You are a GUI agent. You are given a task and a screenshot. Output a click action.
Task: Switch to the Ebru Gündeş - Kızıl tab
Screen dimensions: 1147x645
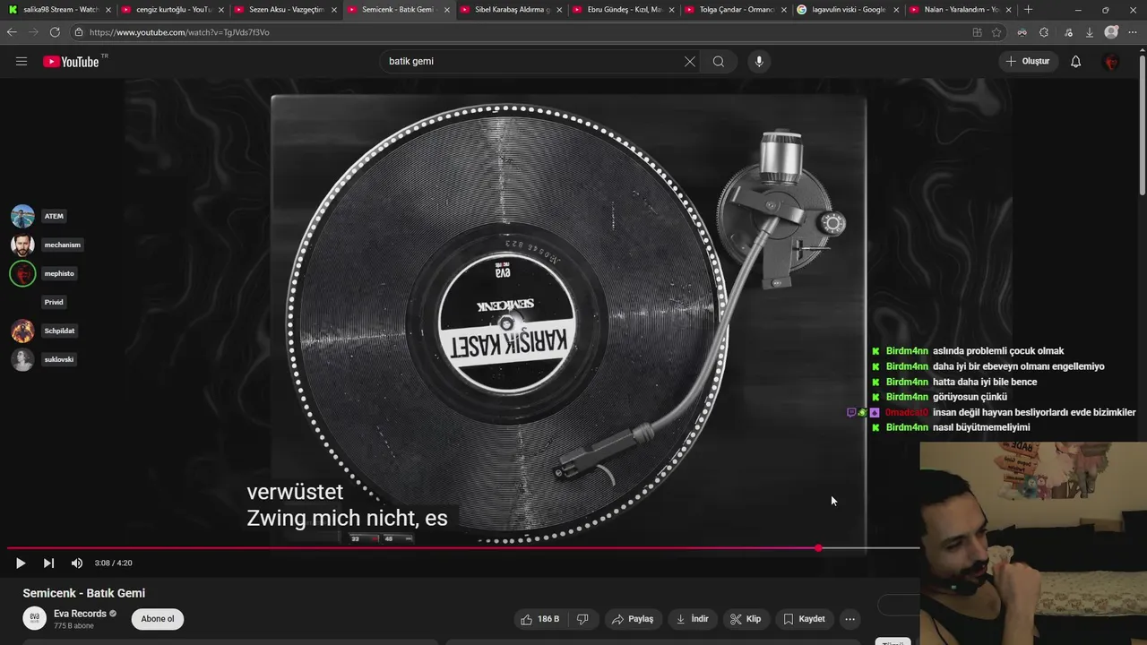[624, 10]
